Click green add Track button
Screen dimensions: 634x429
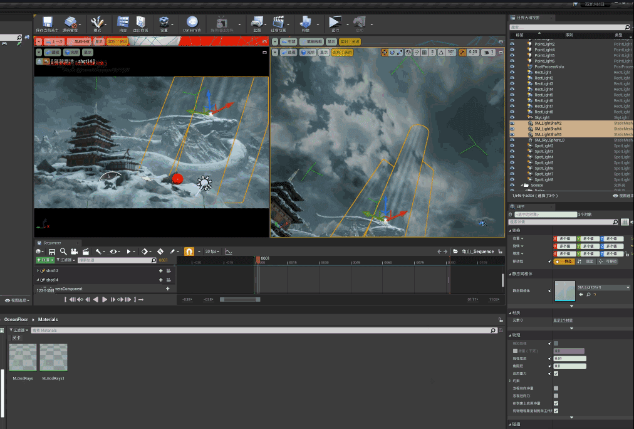(45, 260)
